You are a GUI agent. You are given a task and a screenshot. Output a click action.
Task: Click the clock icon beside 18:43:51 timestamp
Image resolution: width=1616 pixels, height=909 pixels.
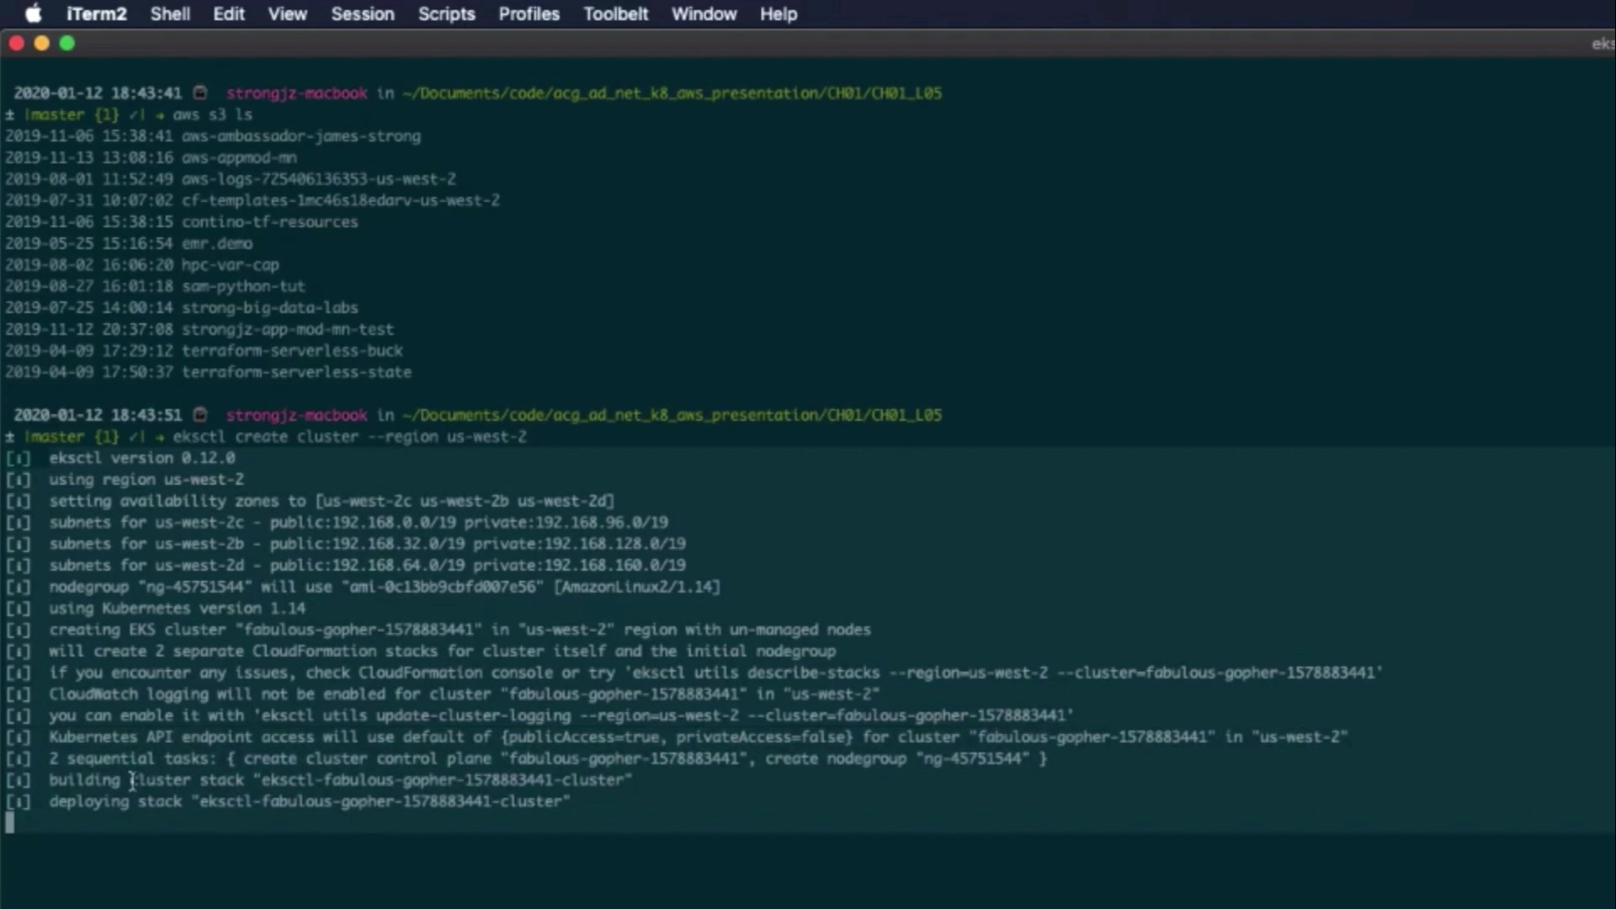(199, 415)
